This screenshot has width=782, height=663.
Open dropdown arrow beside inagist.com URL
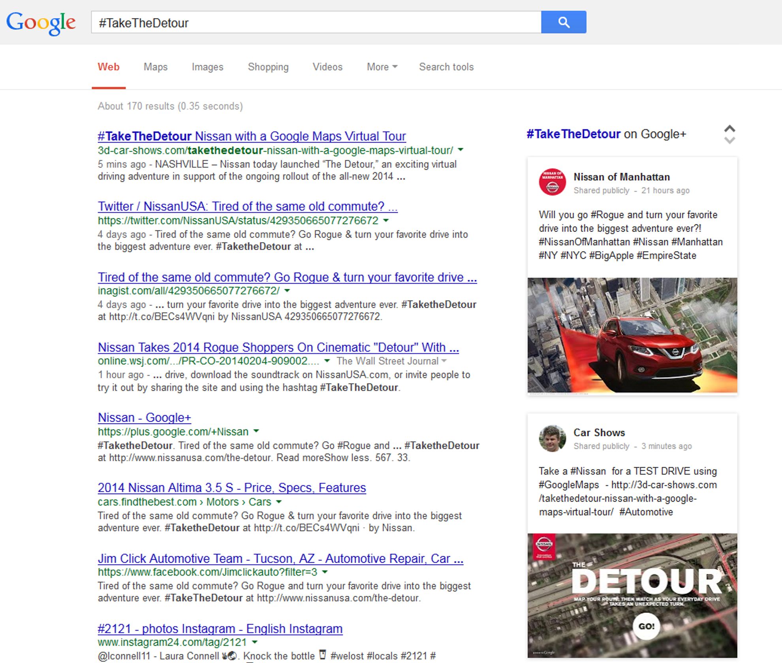click(287, 291)
